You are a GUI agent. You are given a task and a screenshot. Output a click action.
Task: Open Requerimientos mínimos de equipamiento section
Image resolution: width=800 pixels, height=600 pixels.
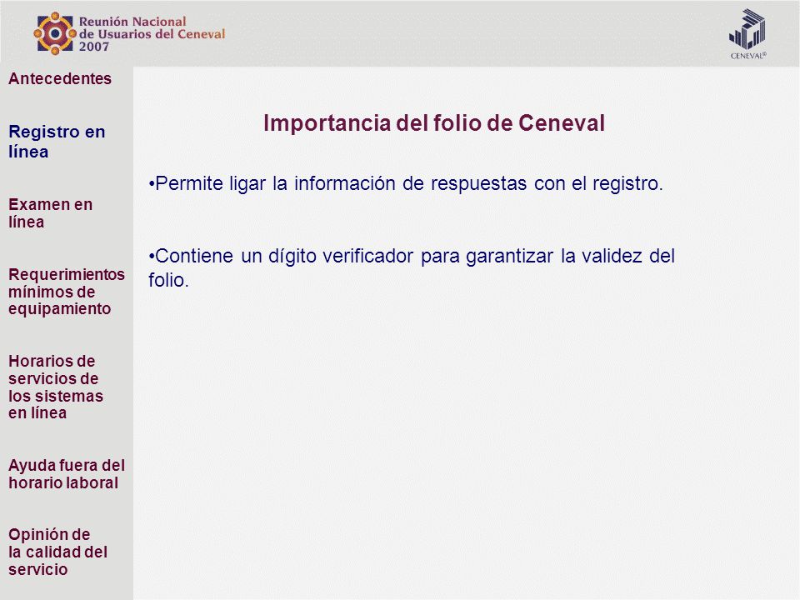[67, 292]
